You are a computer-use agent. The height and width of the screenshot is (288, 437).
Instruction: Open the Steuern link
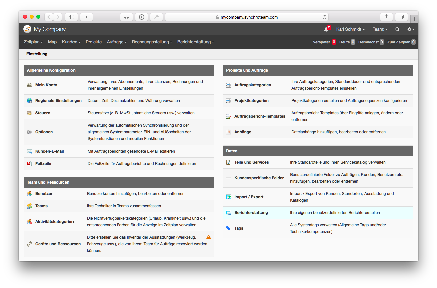[43, 113]
